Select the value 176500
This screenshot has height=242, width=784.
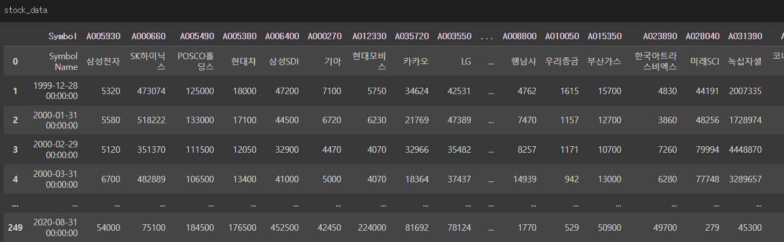coord(242,227)
